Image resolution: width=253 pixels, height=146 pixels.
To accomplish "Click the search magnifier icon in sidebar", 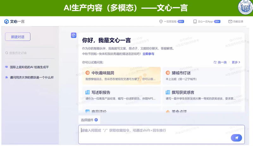I will (x=7, y=53).
